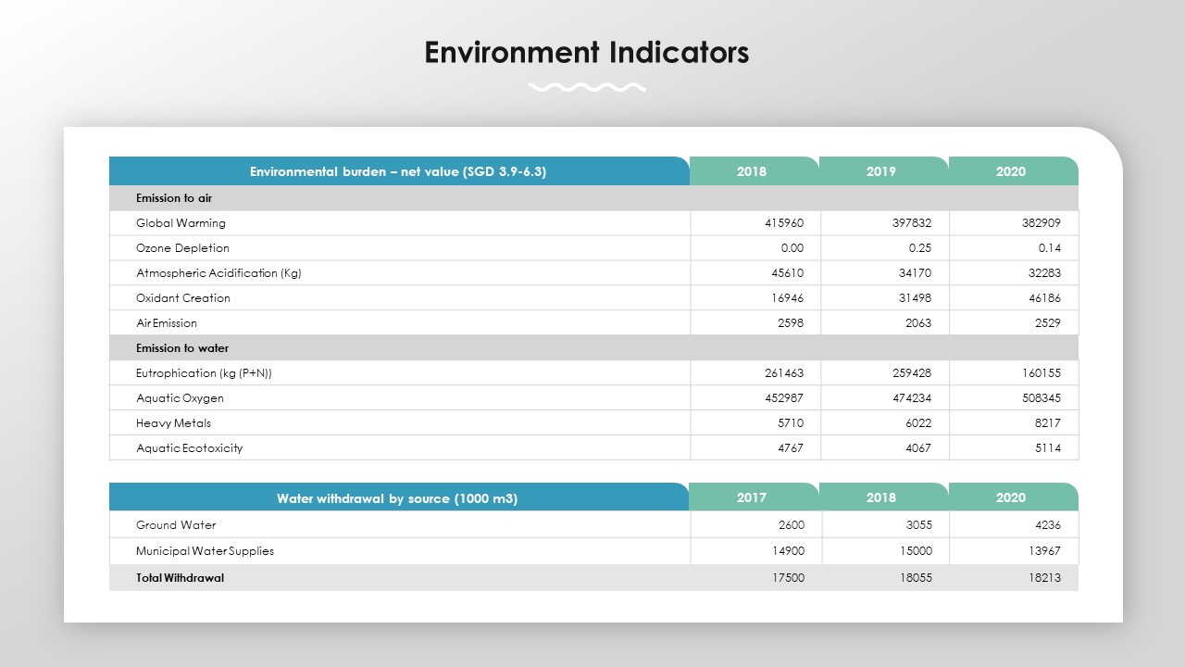
Task: Select Eutrophication value 160155
Action: pyautogui.click(x=1041, y=373)
